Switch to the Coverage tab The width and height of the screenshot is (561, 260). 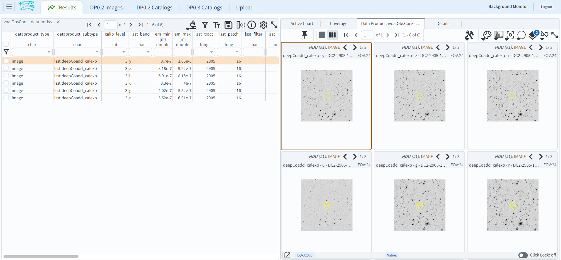(x=339, y=24)
